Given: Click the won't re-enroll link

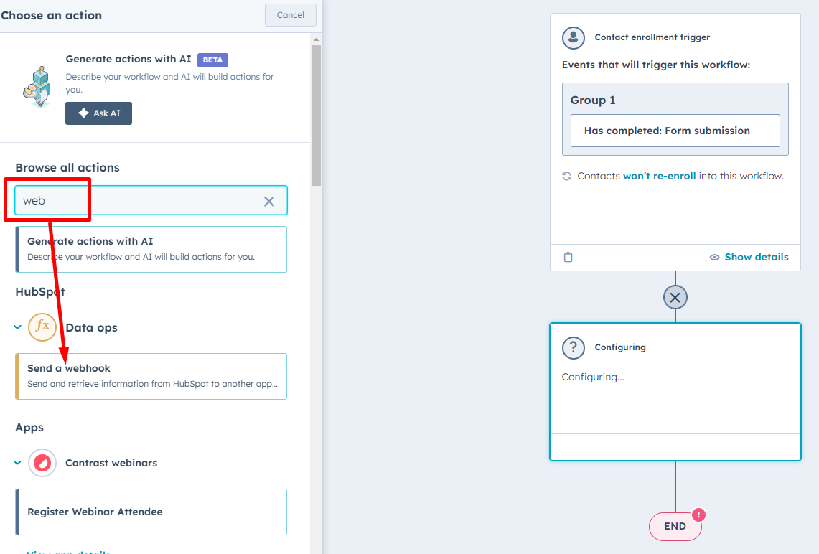Looking at the screenshot, I should pyautogui.click(x=659, y=176).
